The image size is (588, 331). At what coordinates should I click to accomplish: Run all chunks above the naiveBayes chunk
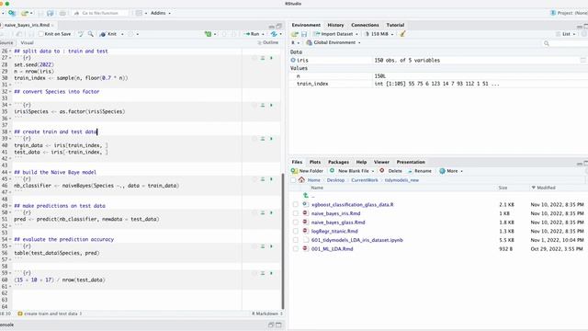(263, 179)
